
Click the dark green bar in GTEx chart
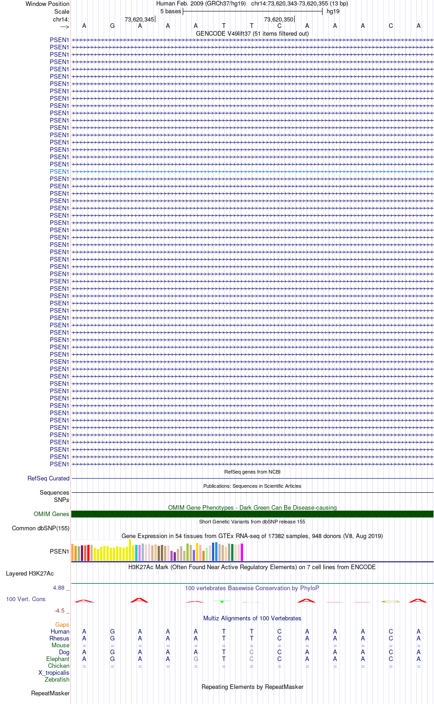[x=233, y=553]
